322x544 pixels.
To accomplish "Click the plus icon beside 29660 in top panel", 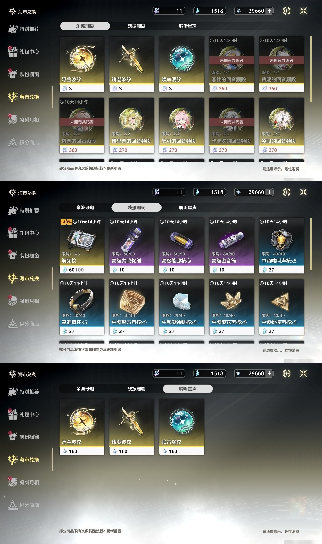I will pyautogui.click(x=270, y=11).
